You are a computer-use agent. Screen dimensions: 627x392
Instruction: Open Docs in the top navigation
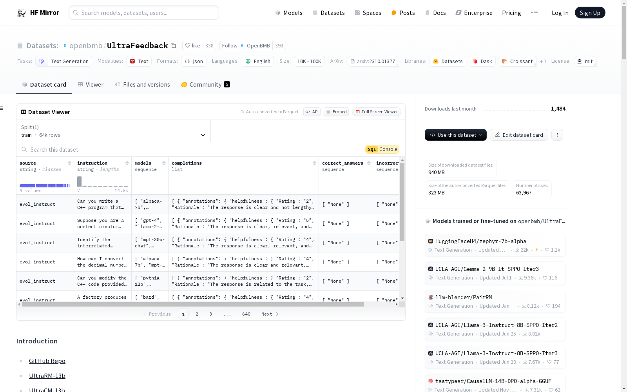pyautogui.click(x=435, y=13)
